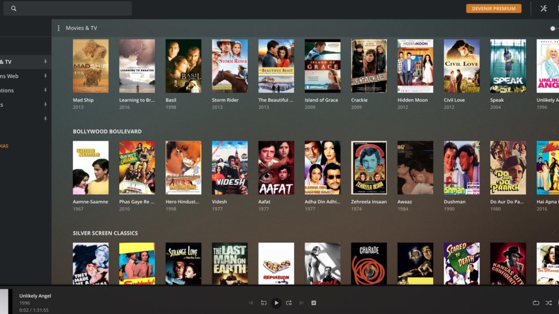Open the Videsh poster
The image size is (559, 314).
click(x=230, y=168)
